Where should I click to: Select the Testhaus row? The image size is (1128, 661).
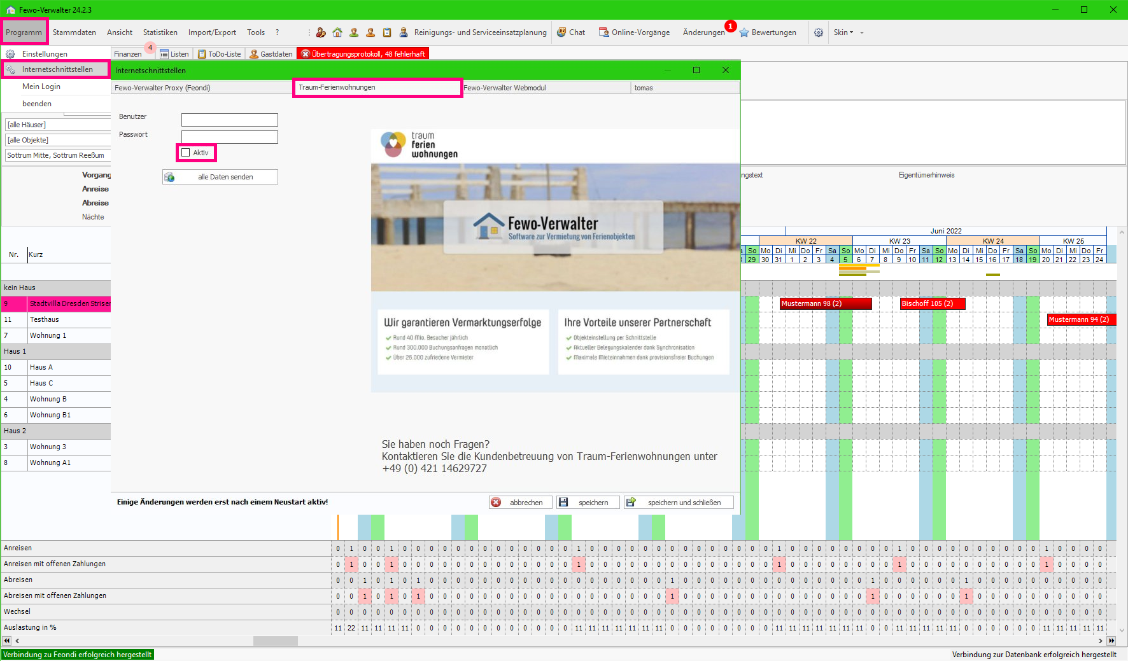click(56, 319)
